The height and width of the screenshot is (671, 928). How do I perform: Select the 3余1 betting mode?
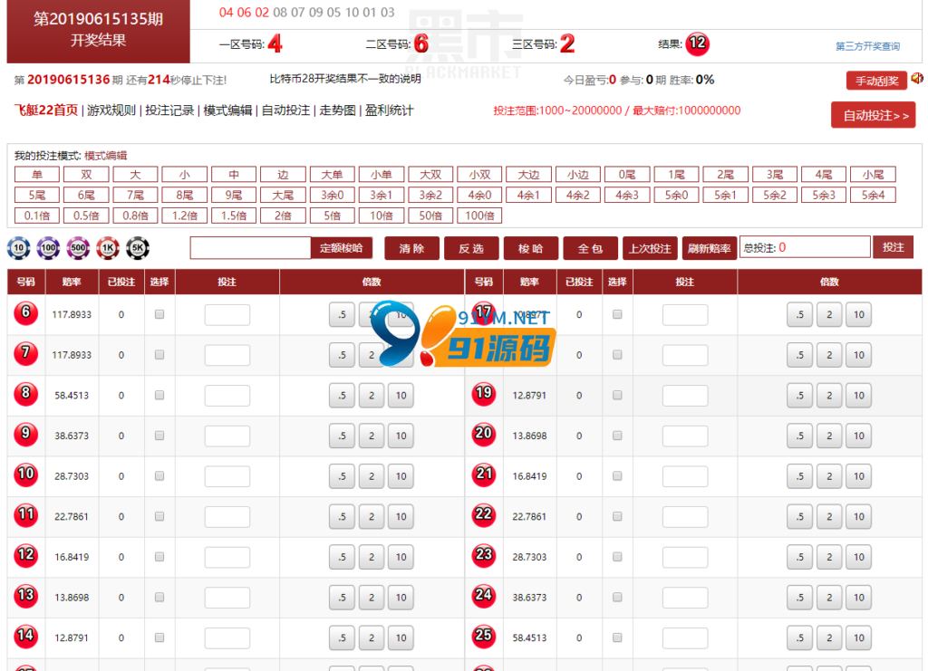click(x=382, y=195)
